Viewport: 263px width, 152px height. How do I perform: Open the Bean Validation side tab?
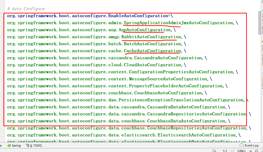click(262, 54)
